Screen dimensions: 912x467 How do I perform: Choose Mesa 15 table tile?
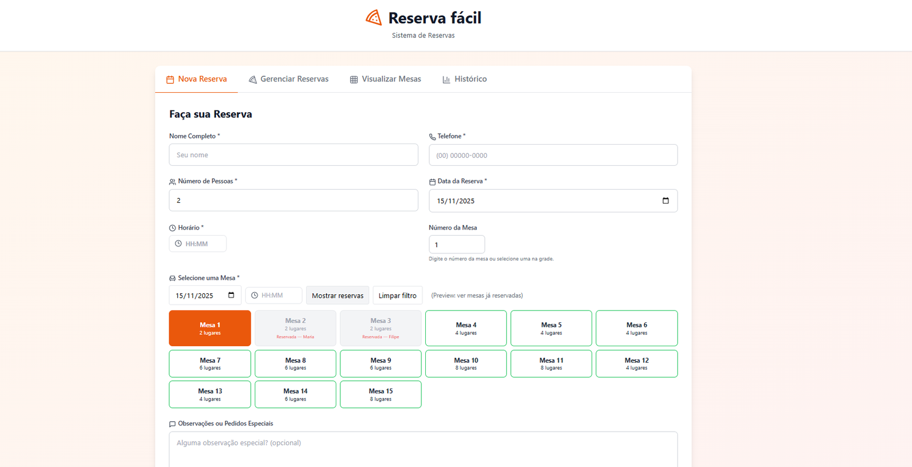click(x=380, y=394)
